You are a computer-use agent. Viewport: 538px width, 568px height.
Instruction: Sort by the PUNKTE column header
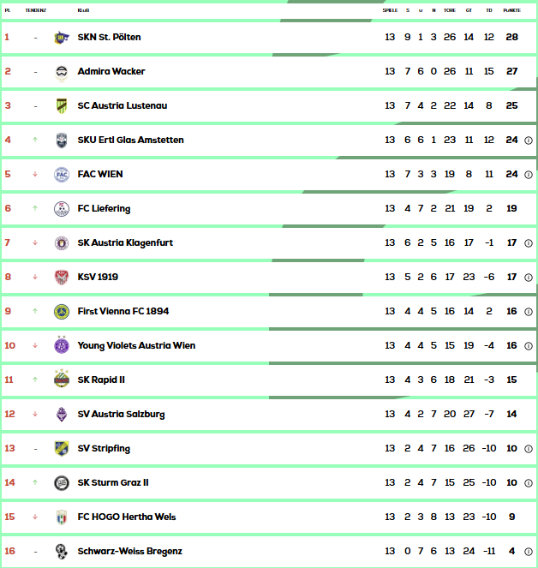(512, 10)
